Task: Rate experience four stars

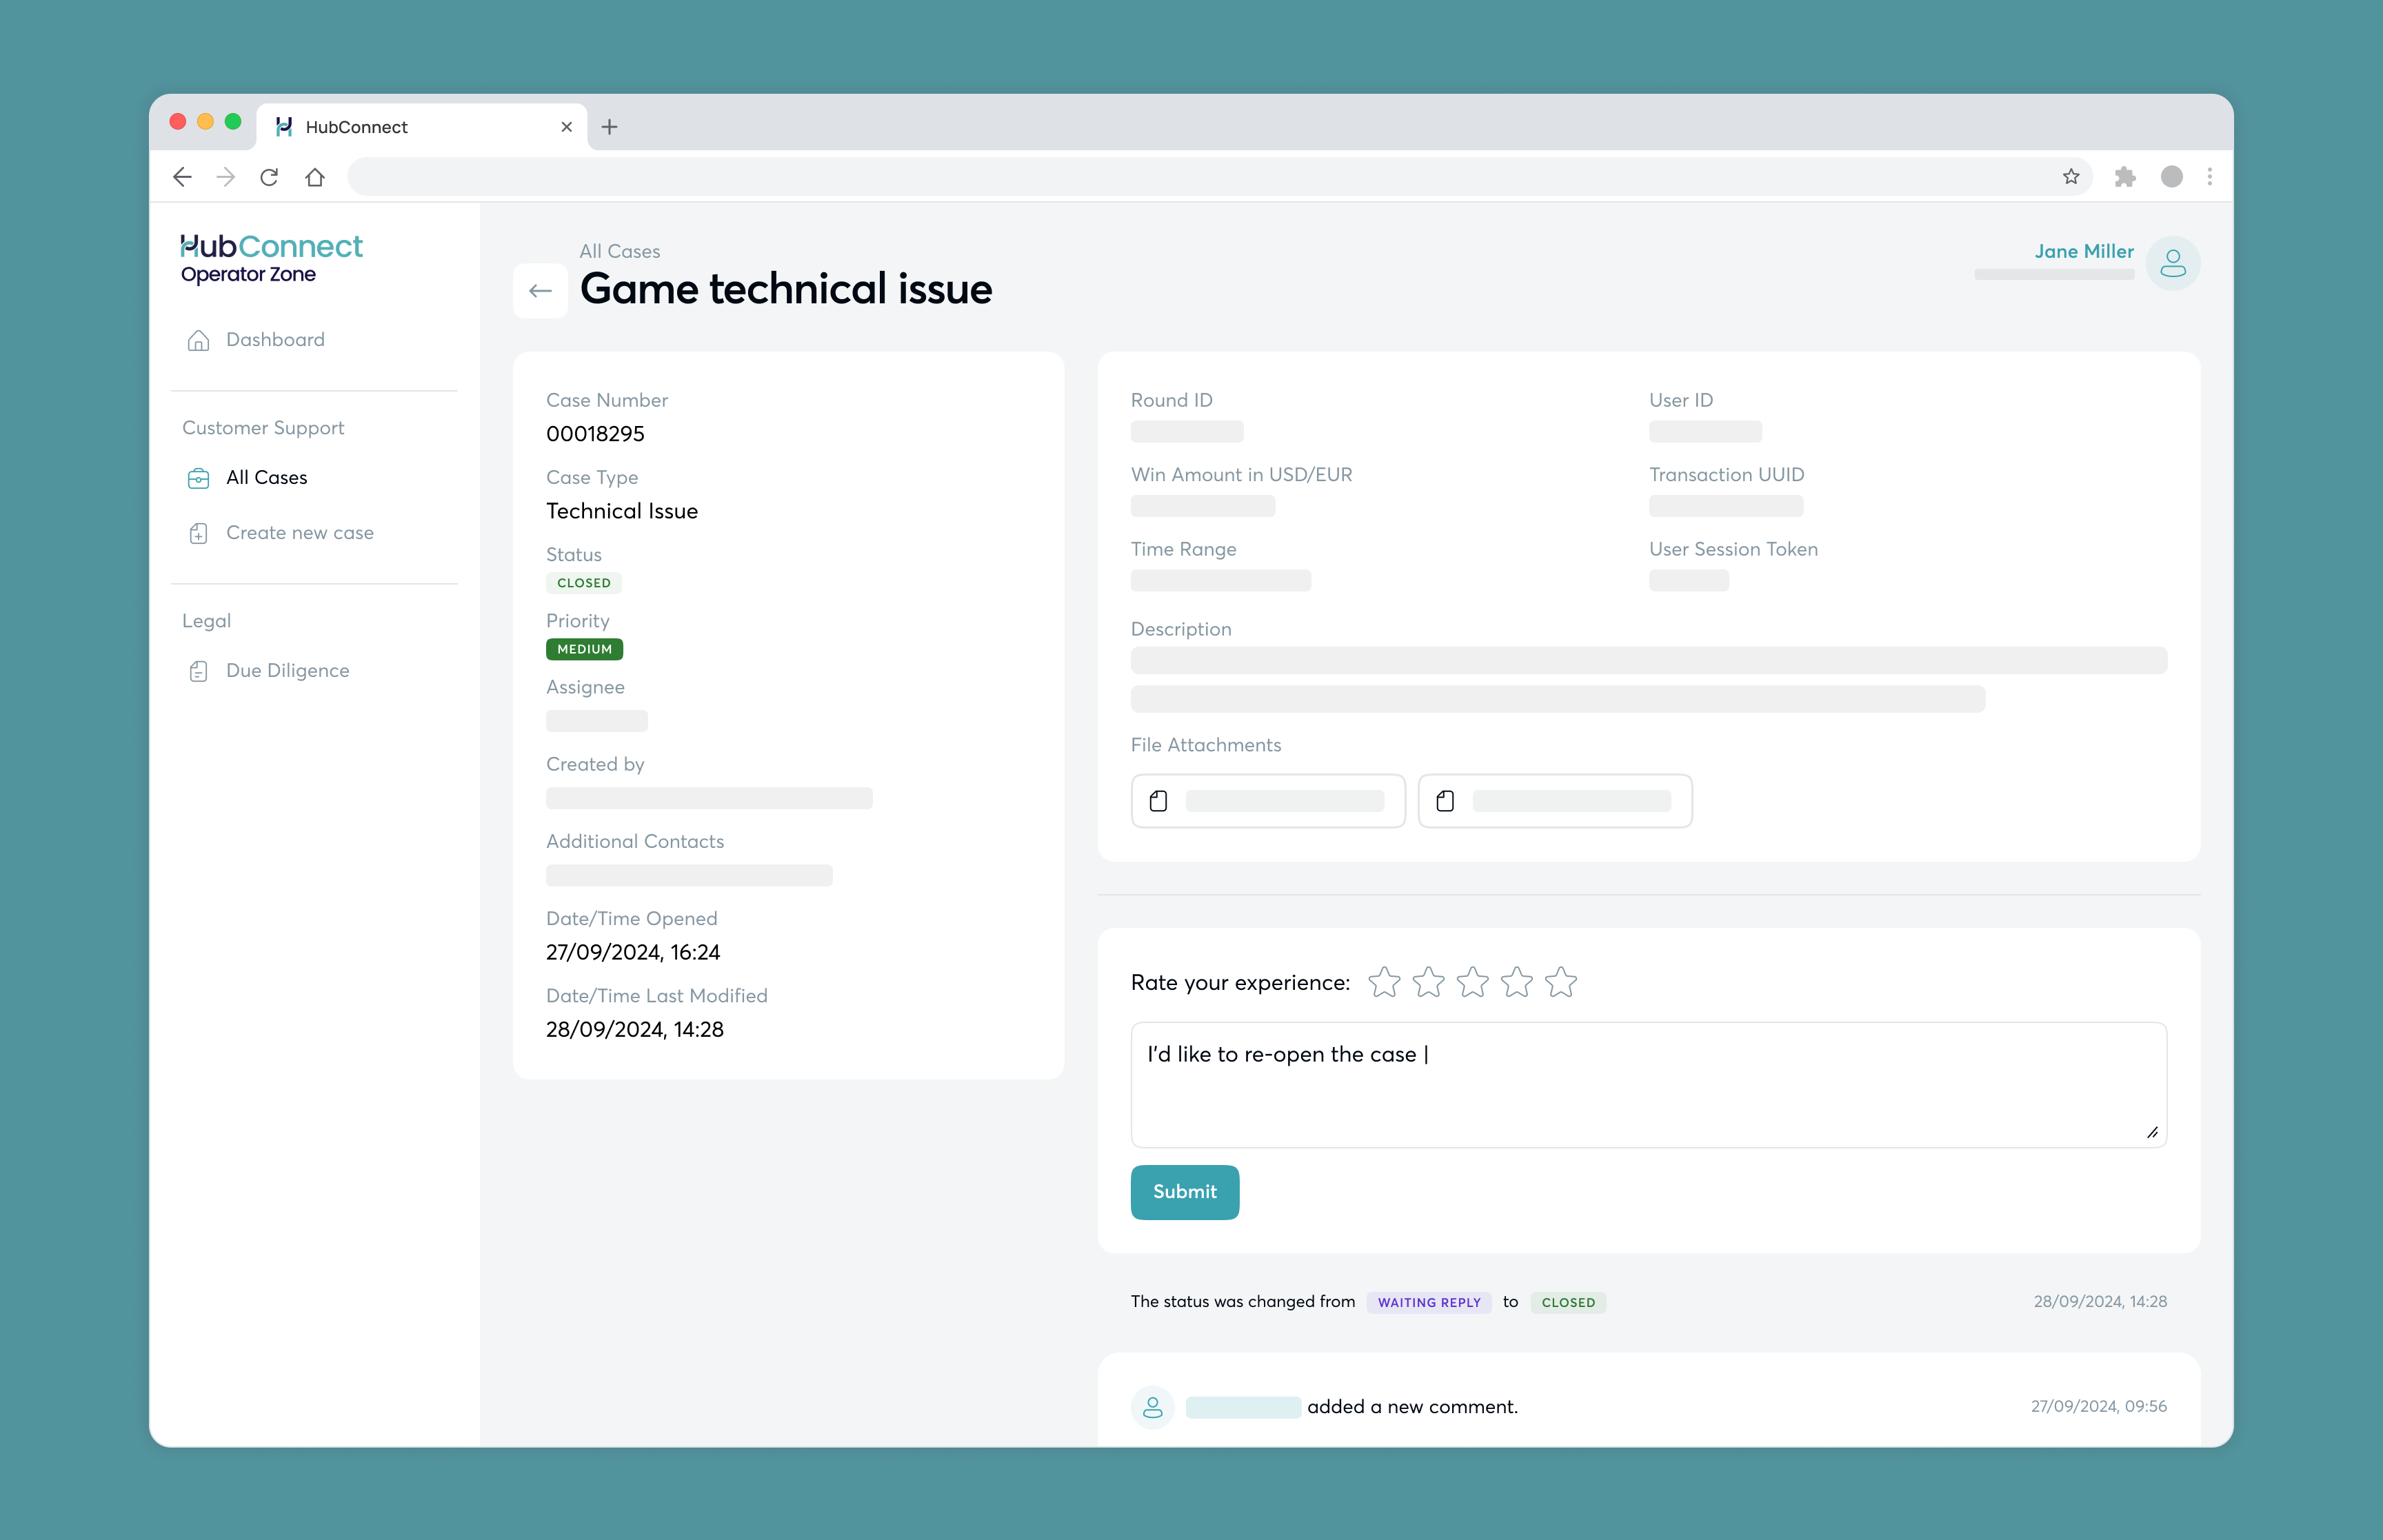Action: click(x=1516, y=982)
